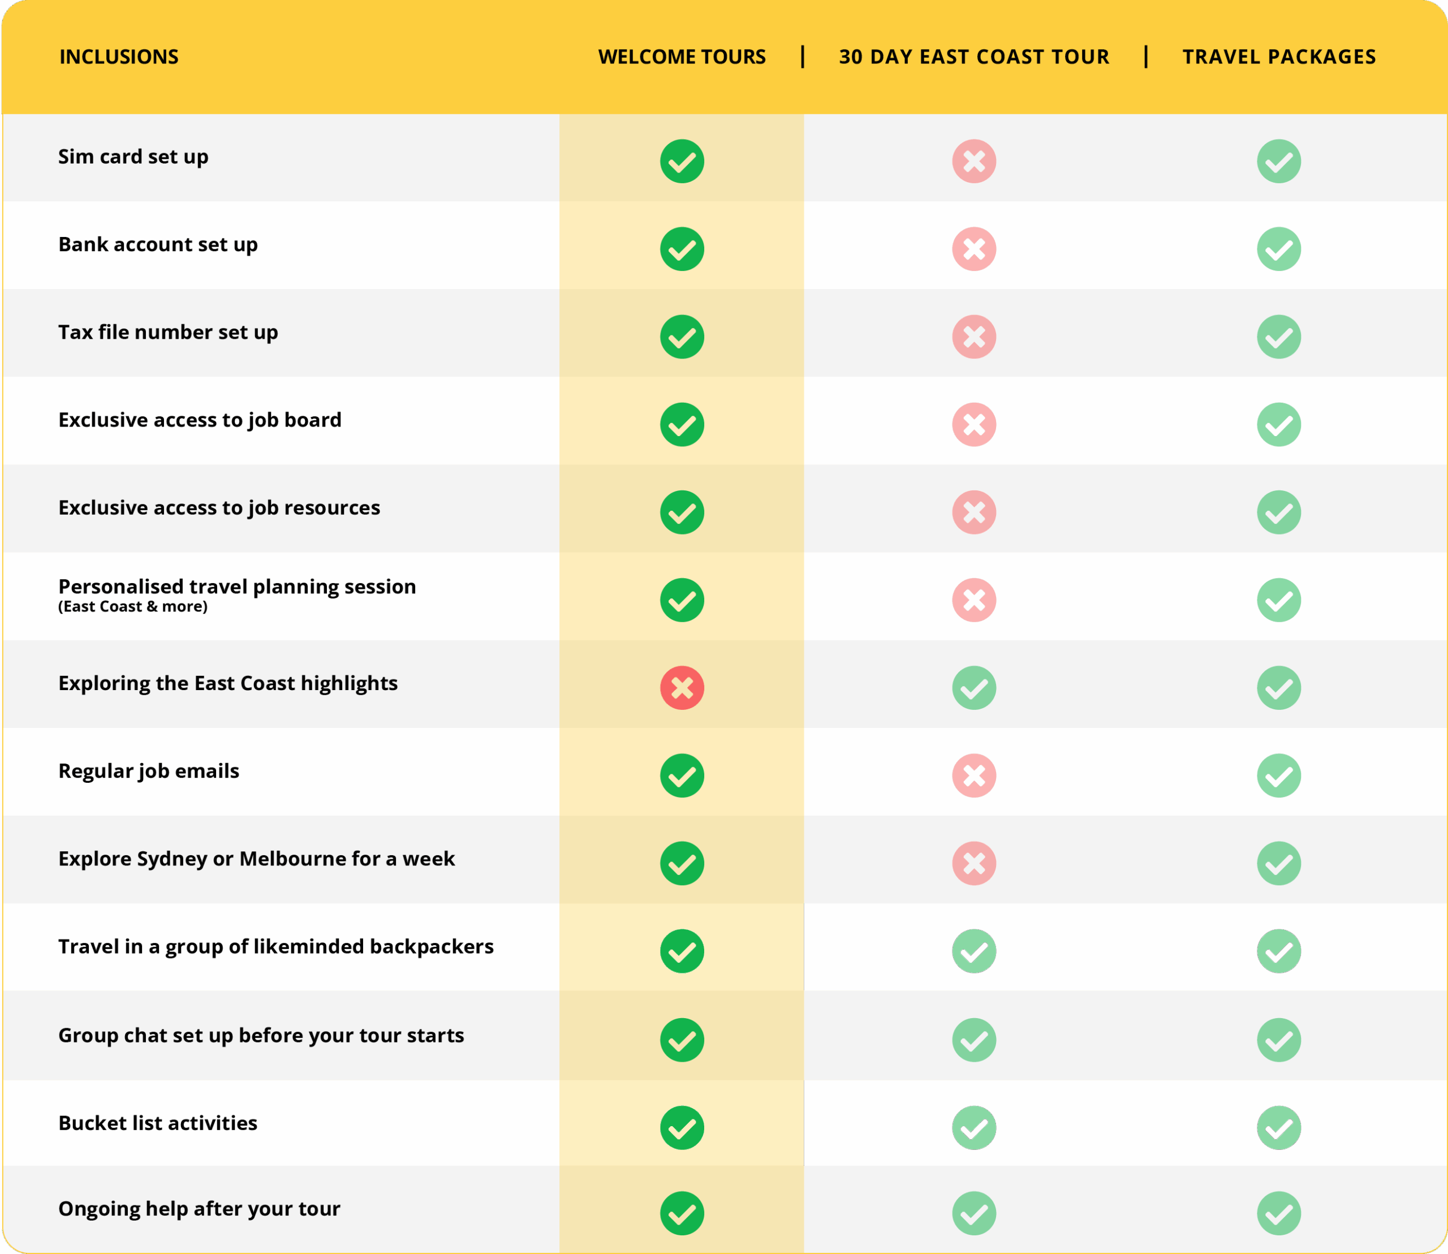The width and height of the screenshot is (1448, 1254).
Task: Click Travel Packages check for Bucket list activities
Action: (x=1279, y=1127)
